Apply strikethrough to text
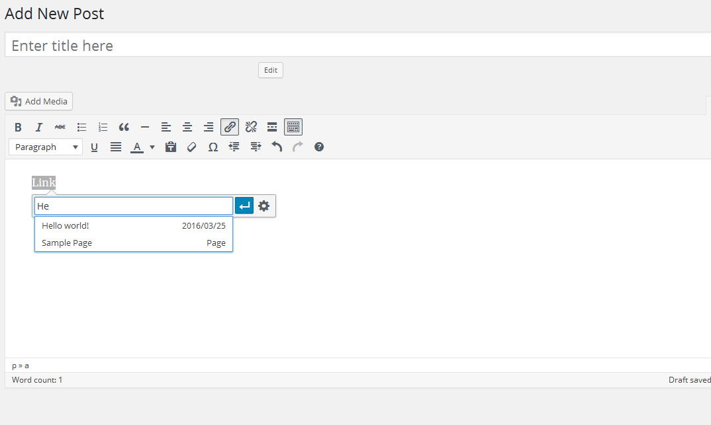Image resolution: width=711 pixels, height=425 pixels. point(60,128)
